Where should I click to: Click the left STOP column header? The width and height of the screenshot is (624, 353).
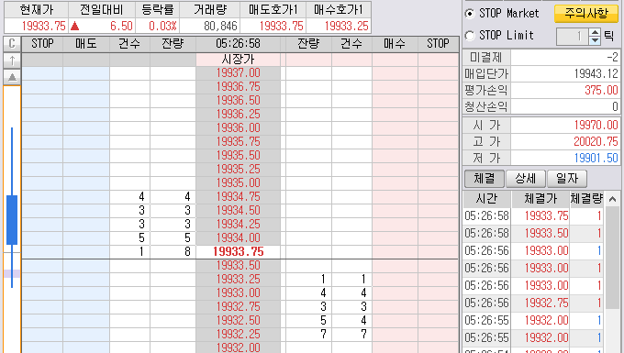[x=42, y=43]
